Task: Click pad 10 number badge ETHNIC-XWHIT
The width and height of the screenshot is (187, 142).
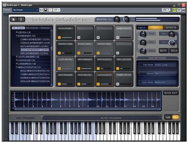Action: [79, 53]
